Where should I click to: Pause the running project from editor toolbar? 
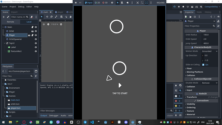point(179,7)
